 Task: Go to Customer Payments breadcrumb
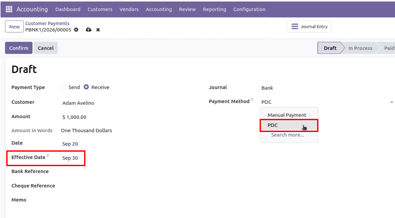tap(47, 23)
